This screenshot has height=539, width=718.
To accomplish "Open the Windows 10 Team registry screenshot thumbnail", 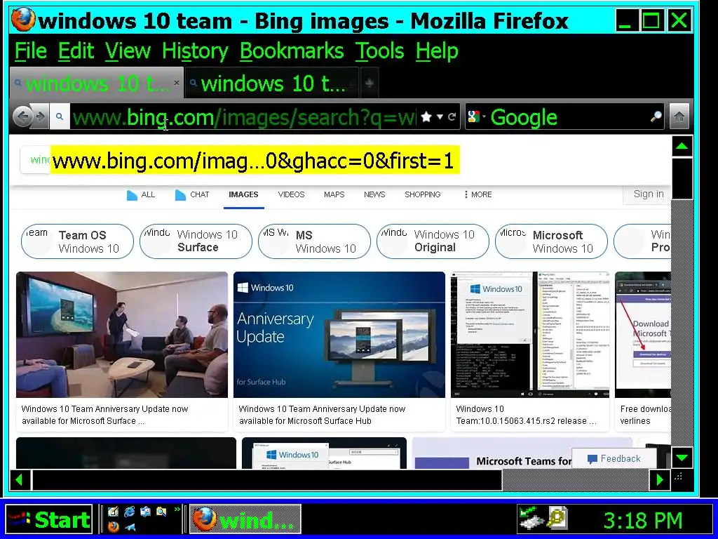I will (x=530, y=335).
